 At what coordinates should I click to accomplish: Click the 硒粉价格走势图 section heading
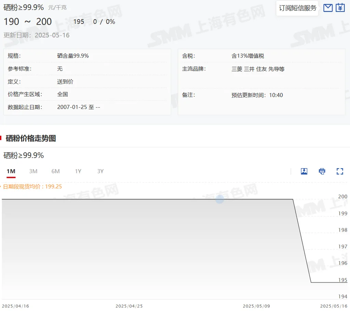click(x=31, y=138)
